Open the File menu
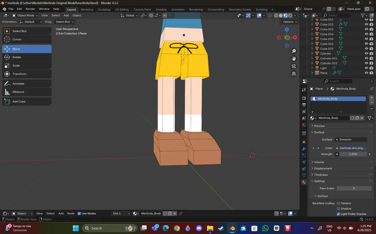The height and width of the screenshot is (234, 376). [x=11, y=9]
